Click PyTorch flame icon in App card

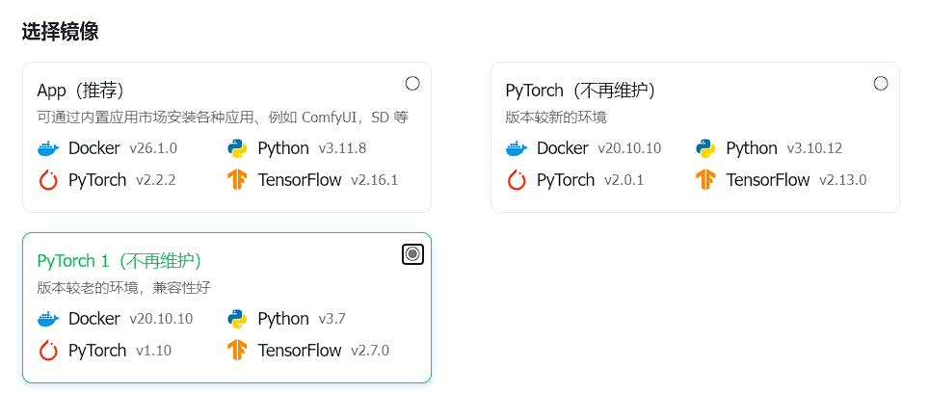point(48,180)
